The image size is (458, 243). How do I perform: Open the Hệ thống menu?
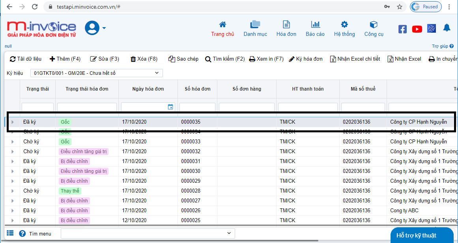pos(344,29)
